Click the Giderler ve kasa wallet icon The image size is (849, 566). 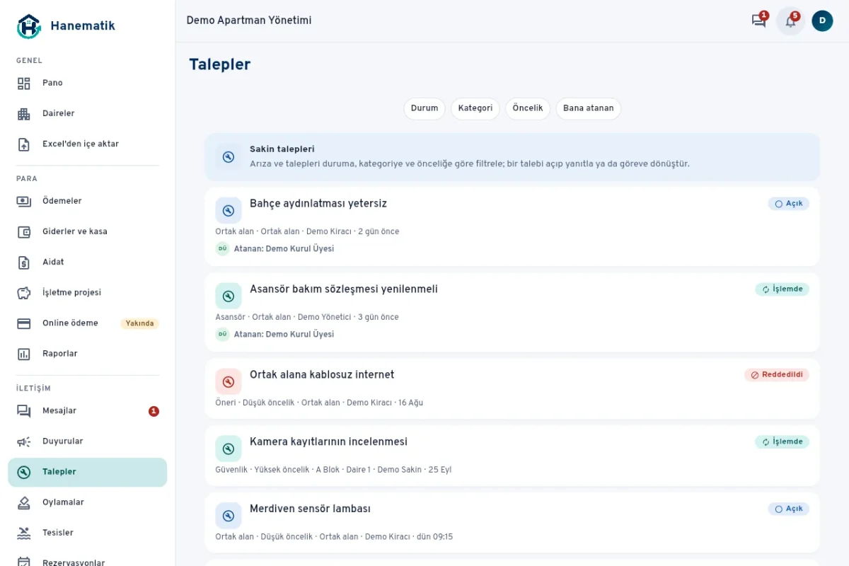point(24,232)
